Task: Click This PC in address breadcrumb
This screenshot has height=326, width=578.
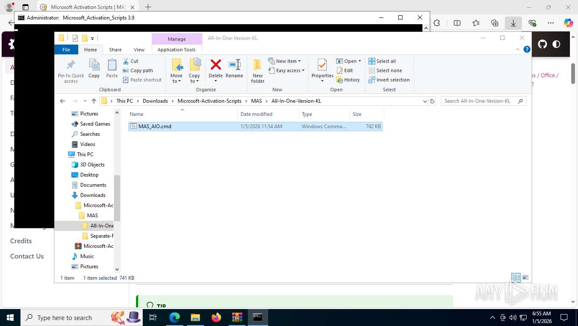Action: (125, 101)
